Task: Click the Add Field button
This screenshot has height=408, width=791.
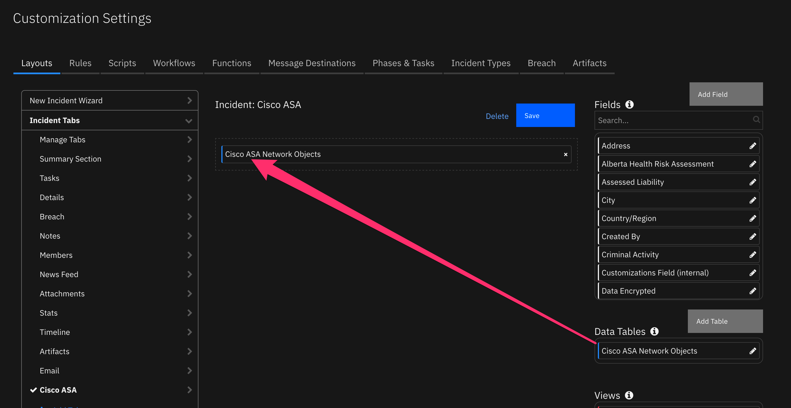Action: (x=726, y=94)
